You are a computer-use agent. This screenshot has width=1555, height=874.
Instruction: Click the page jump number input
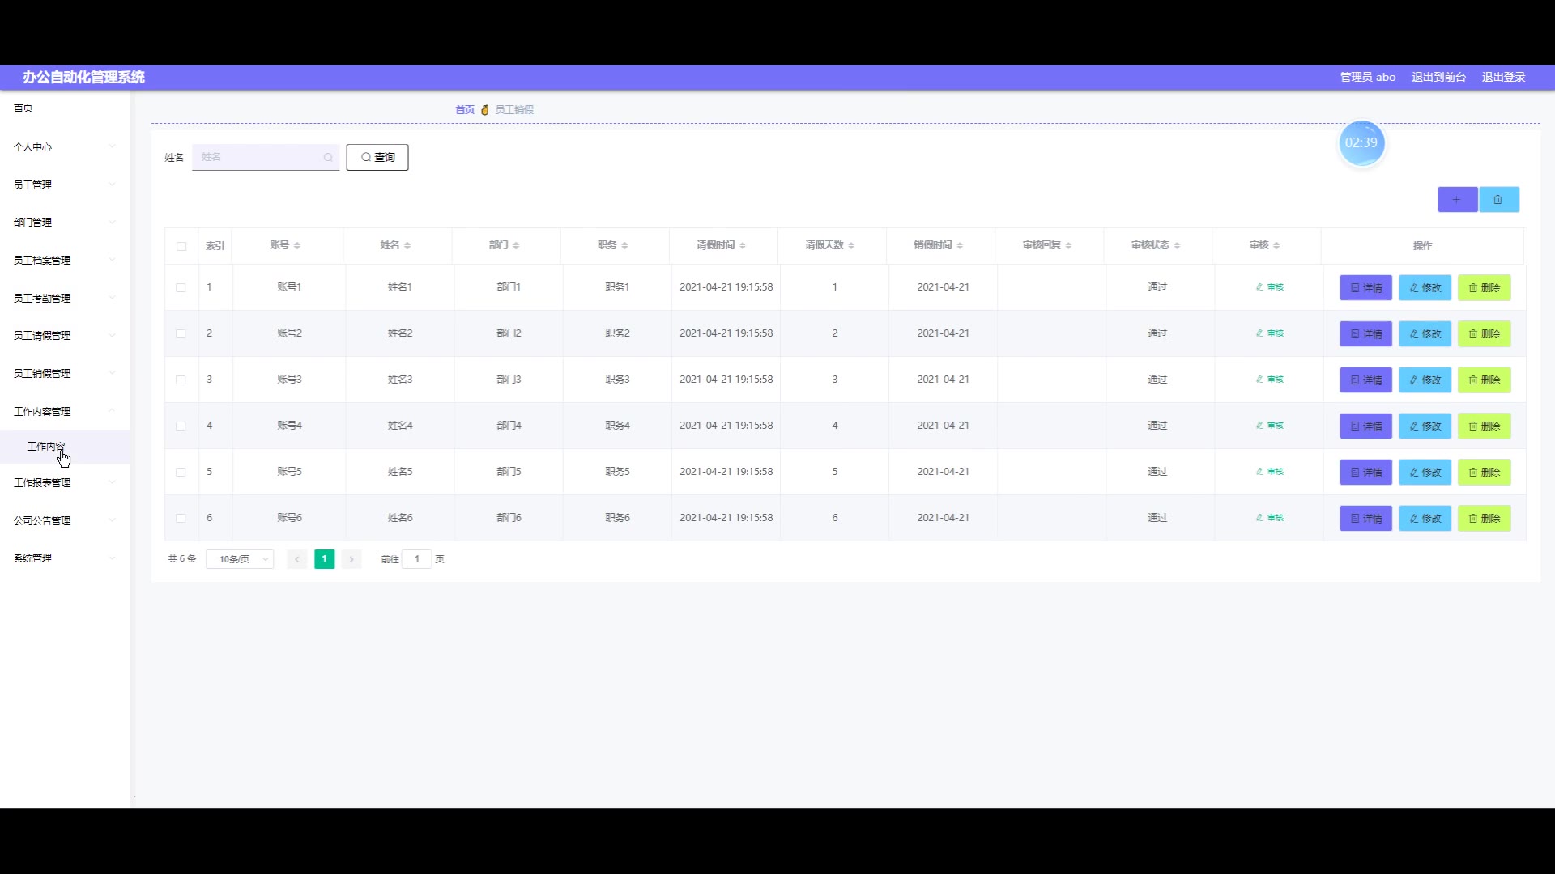(x=417, y=559)
